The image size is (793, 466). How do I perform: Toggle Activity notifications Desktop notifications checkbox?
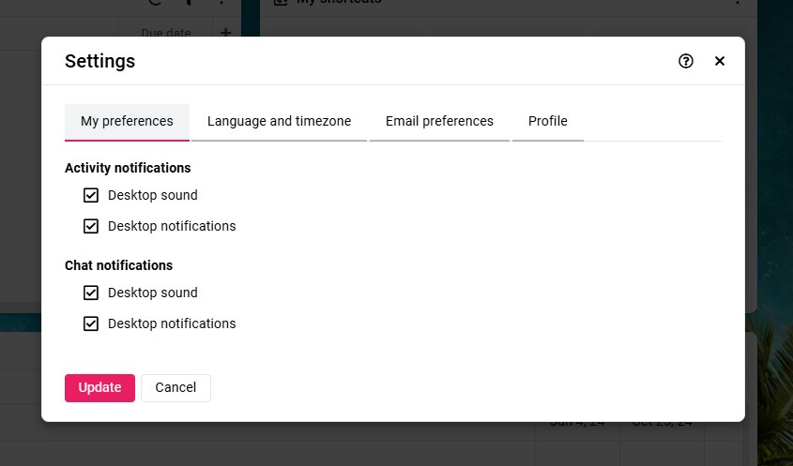click(x=91, y=226)
